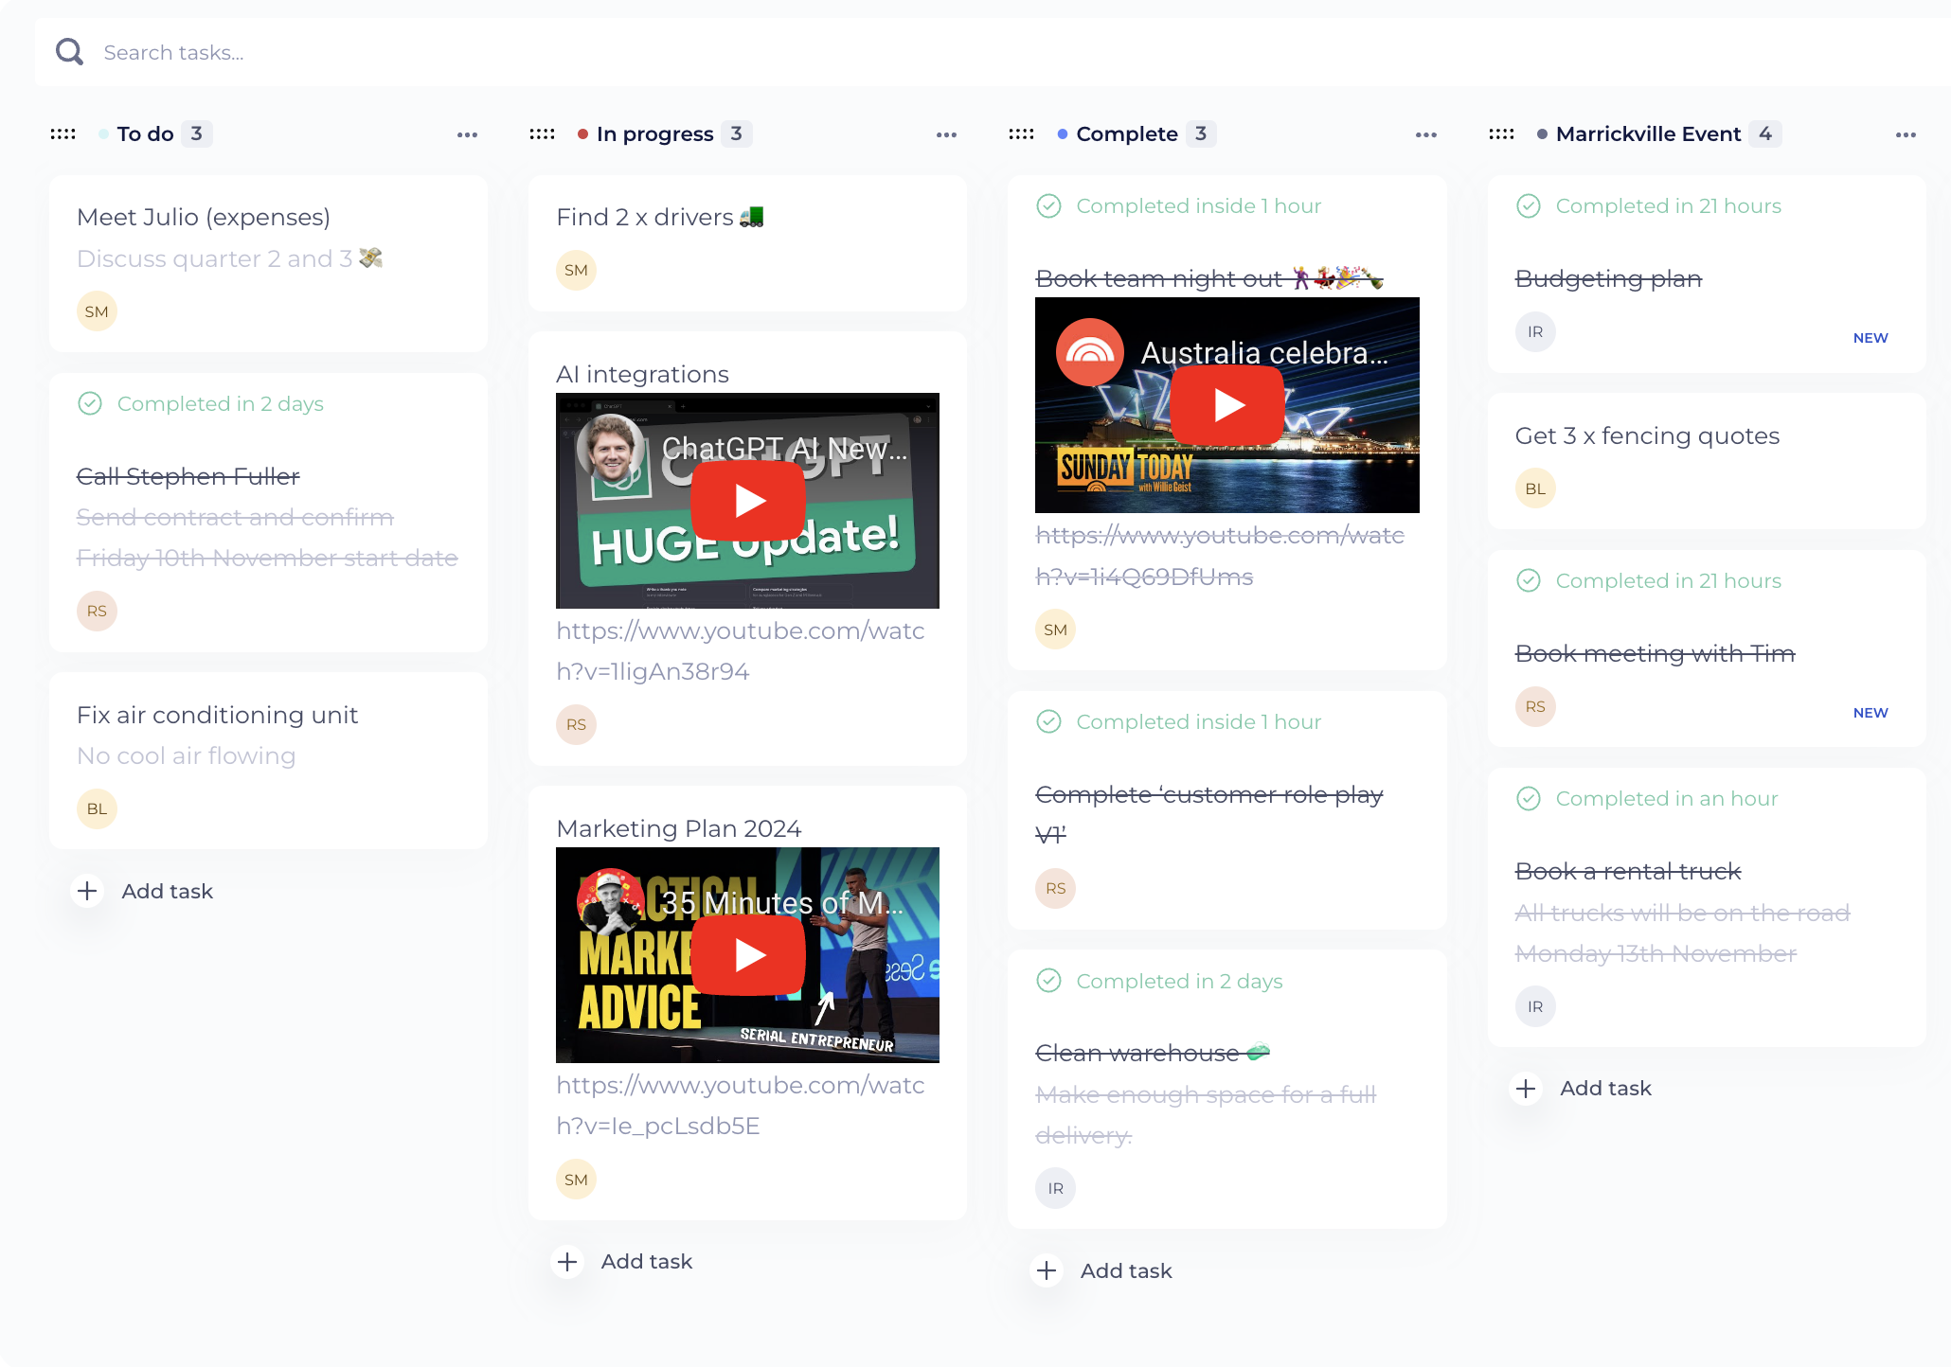Toggle completed check on Book team night out card
The image size is (1951, 1367).
pyautogui.click(x=1049, y=205)
